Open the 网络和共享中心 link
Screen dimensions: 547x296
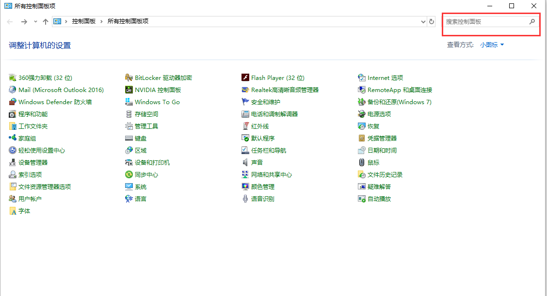click(x=272, y=175)
